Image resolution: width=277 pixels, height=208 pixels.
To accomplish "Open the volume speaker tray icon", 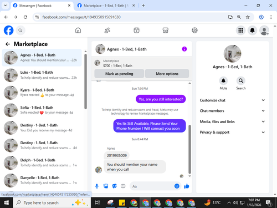I will point(235,202).
